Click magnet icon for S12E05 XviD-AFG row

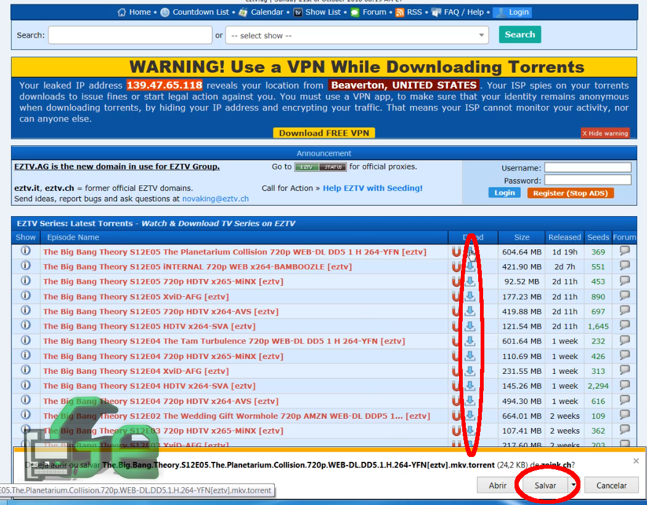coord(456,296)
